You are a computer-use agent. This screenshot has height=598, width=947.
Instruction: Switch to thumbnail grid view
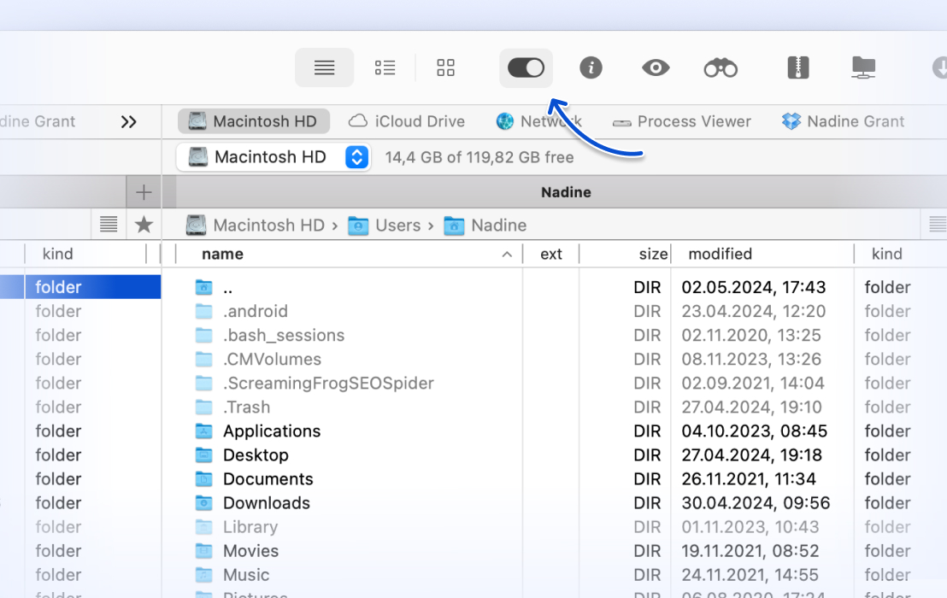click(x=445, y=67)
